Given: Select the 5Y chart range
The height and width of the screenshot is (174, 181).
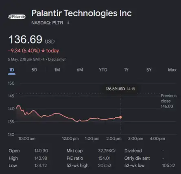Looking at the screenshot, I should tap(149, 70).
